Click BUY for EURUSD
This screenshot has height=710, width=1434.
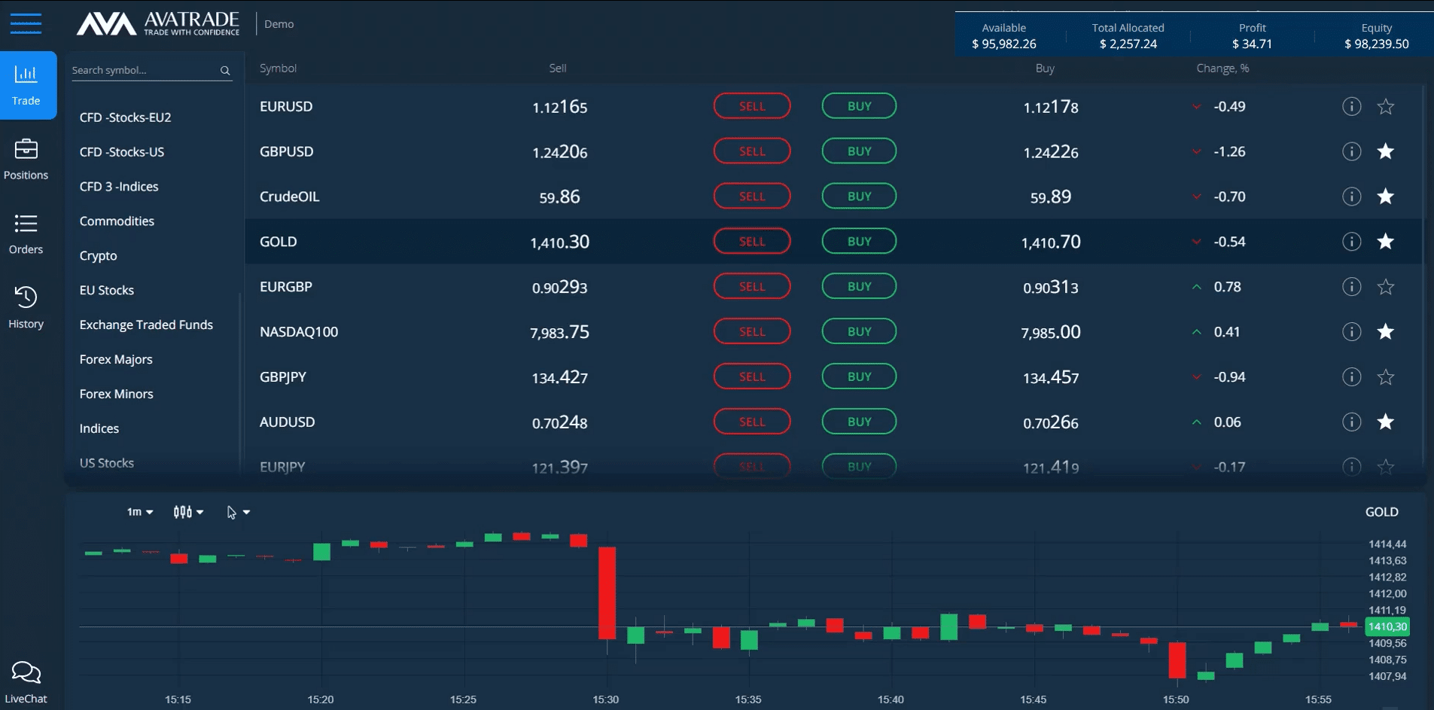click(x=859, y=106)
